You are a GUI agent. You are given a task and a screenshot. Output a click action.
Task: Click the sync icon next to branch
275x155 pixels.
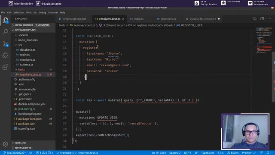(x=31, y=153)
